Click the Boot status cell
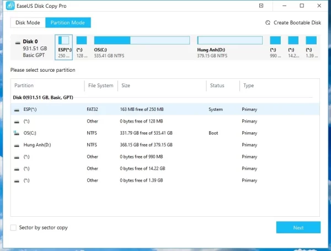This screenshot has width=331, height=251. coord(213,133)
